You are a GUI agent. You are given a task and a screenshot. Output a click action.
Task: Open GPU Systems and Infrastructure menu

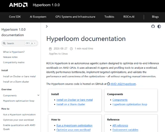click(x=75, y=17)
